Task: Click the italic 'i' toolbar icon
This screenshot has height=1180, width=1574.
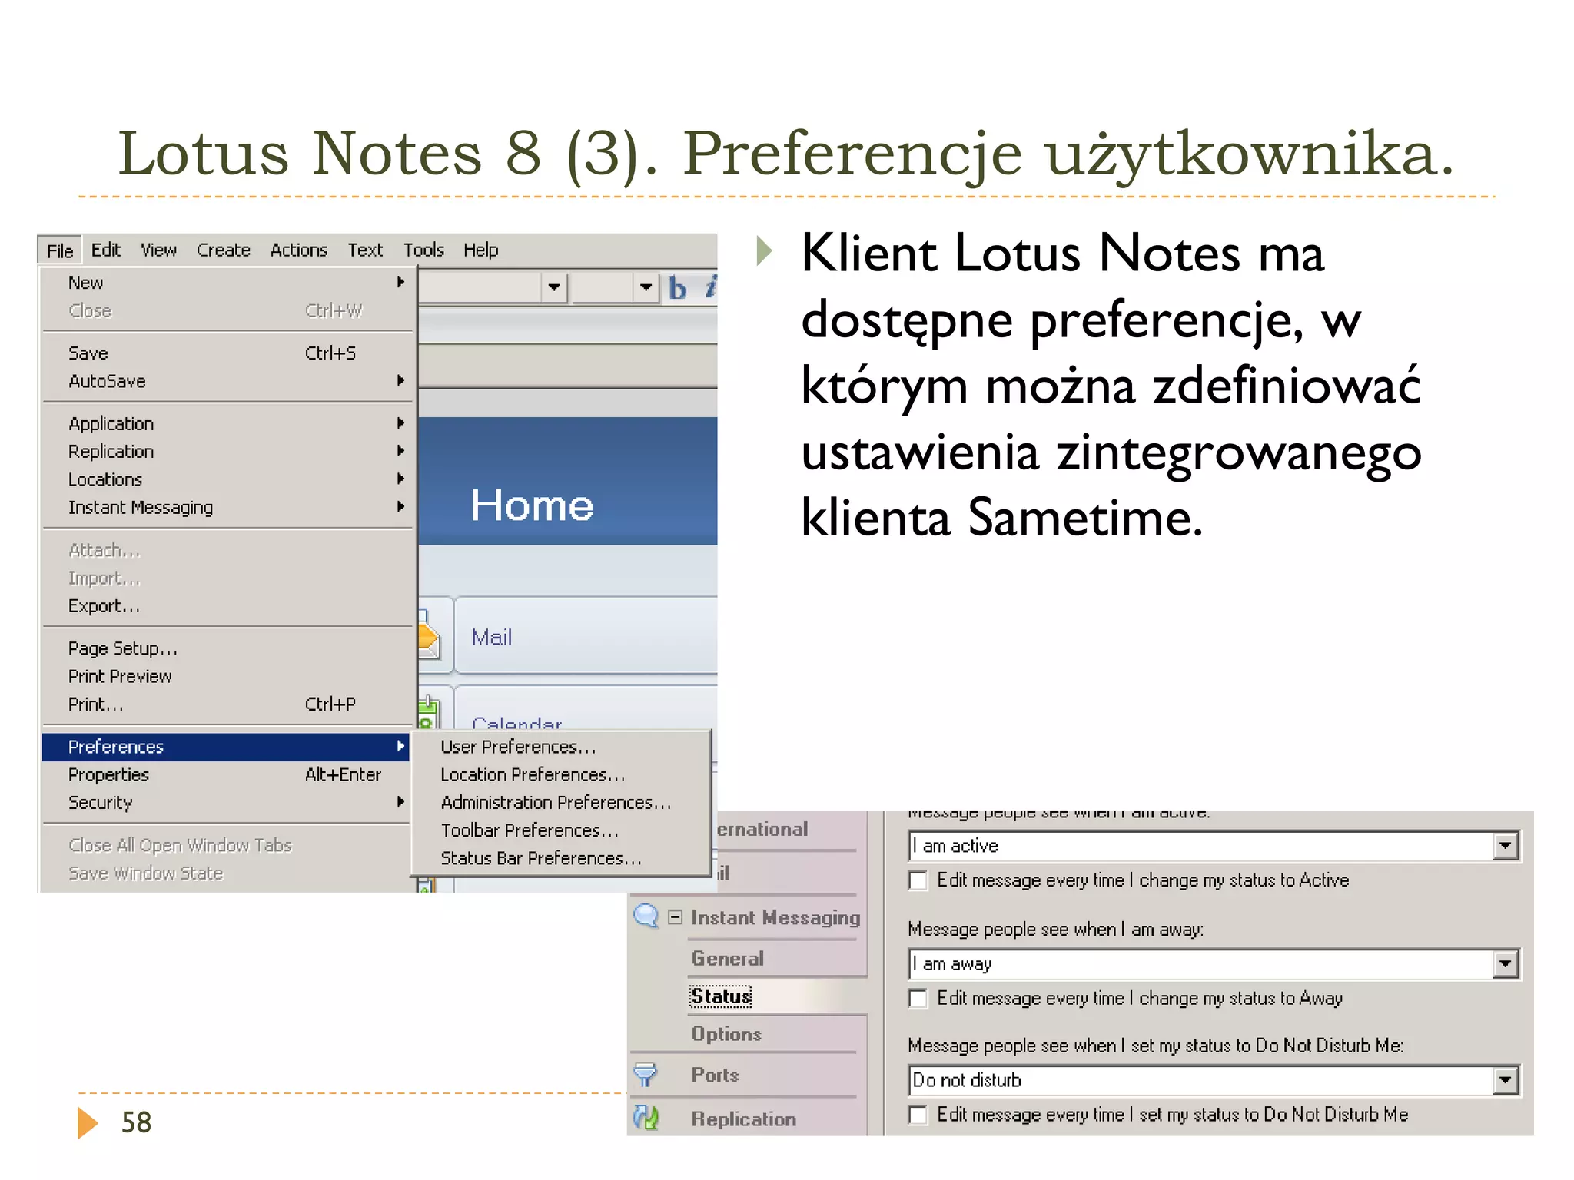Action: point(711,287)
